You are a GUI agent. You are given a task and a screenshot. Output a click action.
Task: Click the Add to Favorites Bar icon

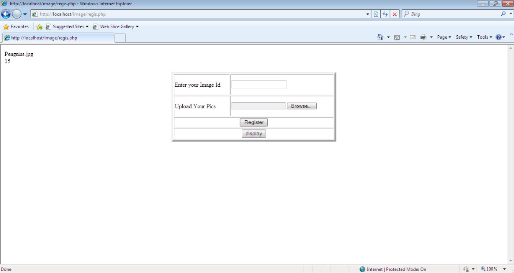40,26
